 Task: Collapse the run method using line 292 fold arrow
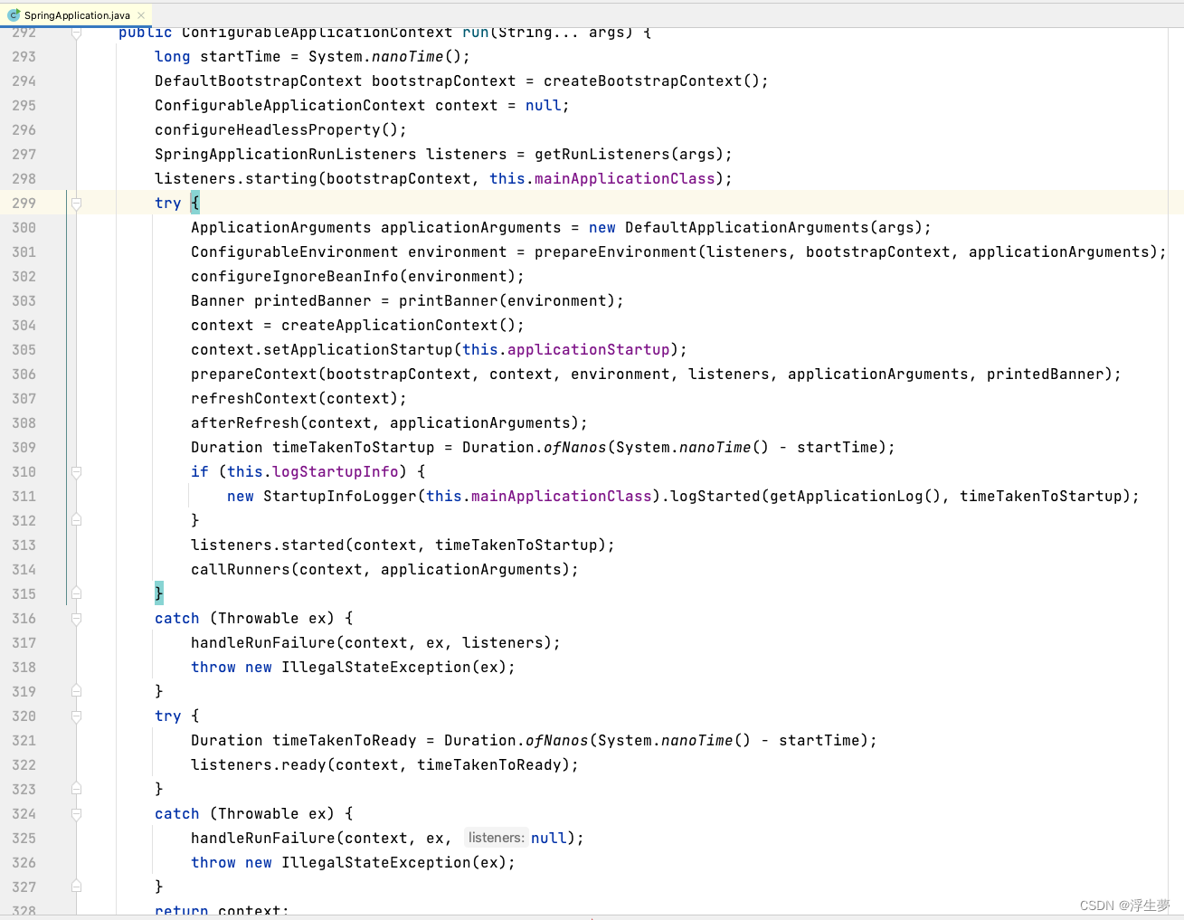pyautogui.click(x=76, y=32)
